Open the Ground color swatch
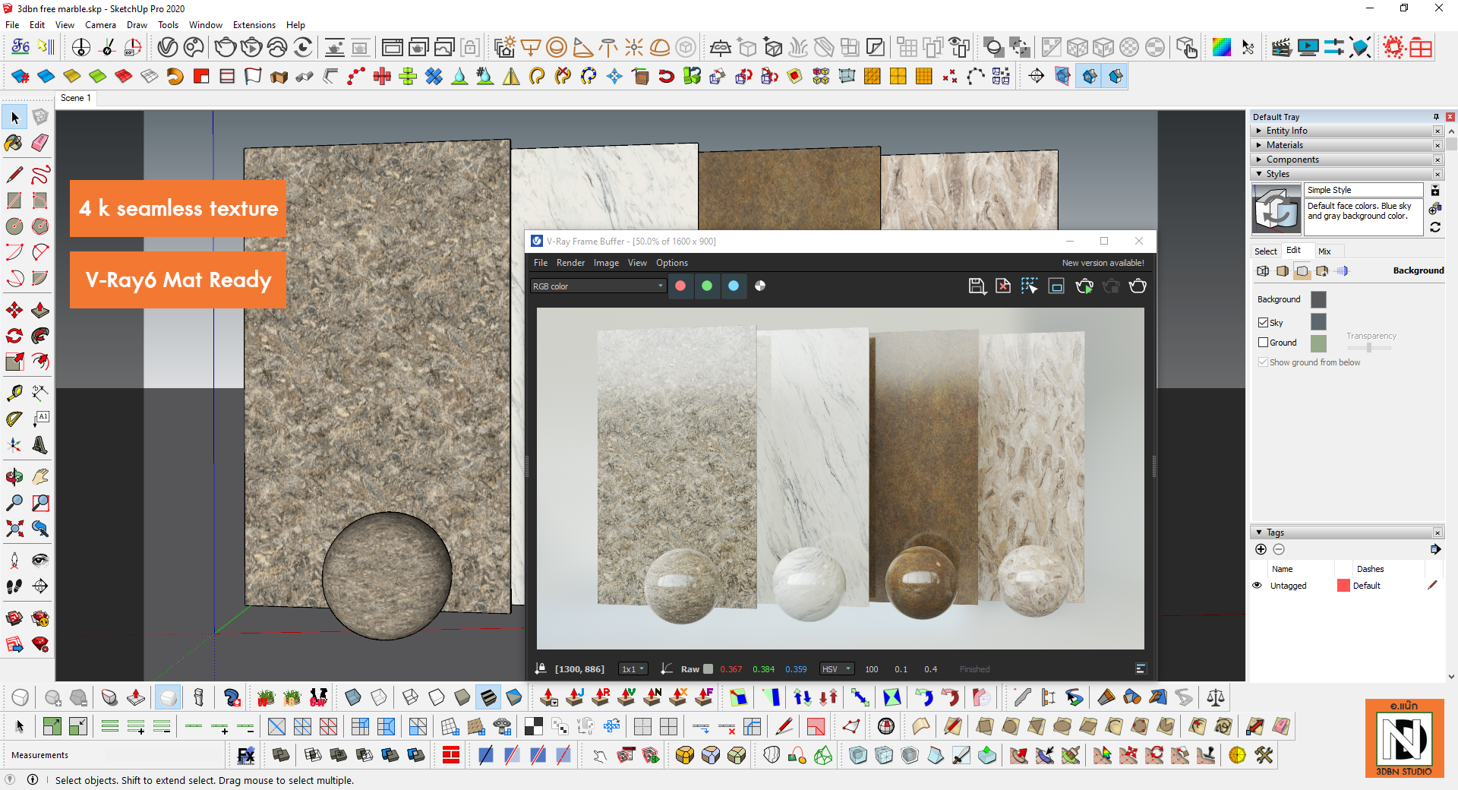 coord(1319,343)
